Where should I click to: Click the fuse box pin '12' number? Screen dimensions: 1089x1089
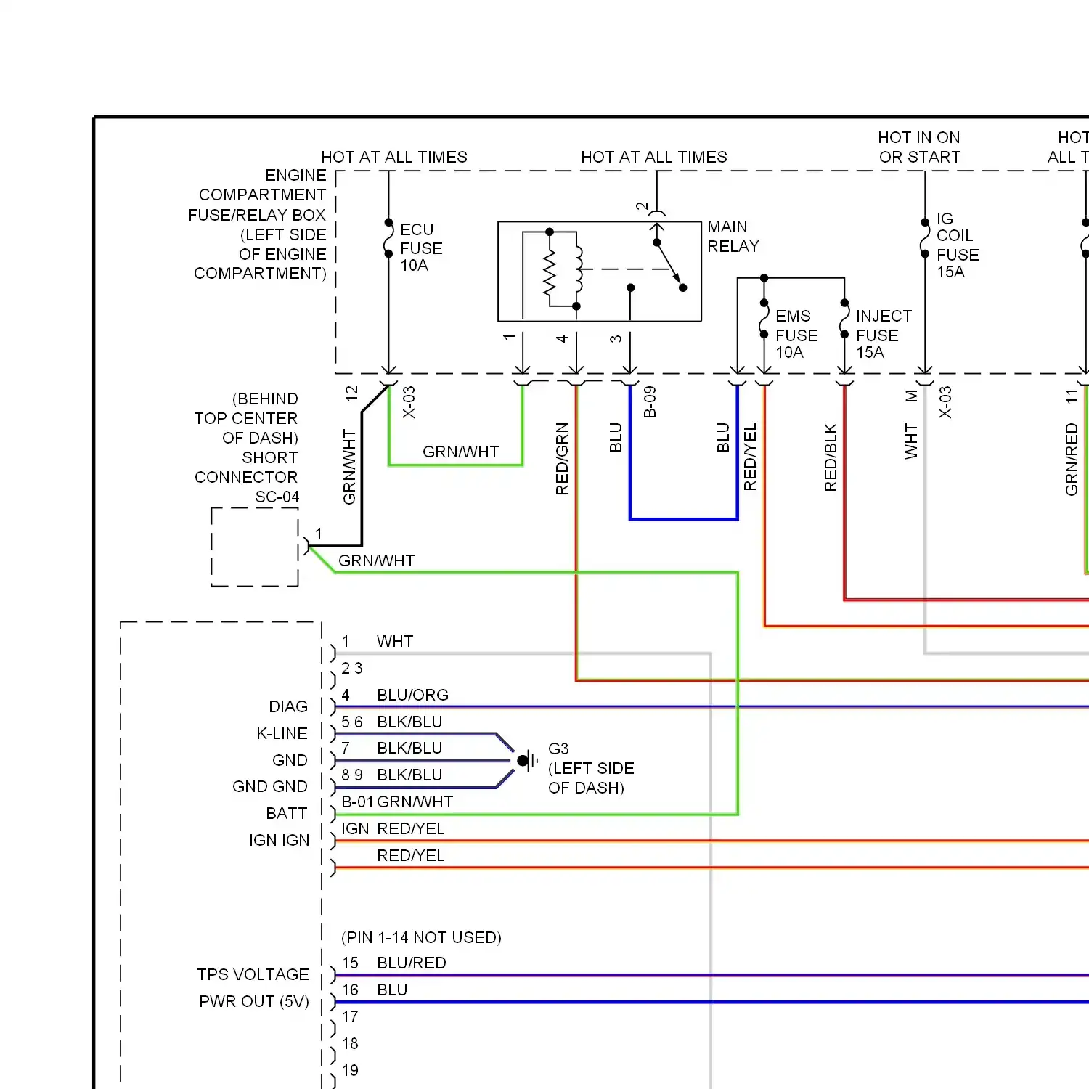pyautogui.click(x=352, y=393)
